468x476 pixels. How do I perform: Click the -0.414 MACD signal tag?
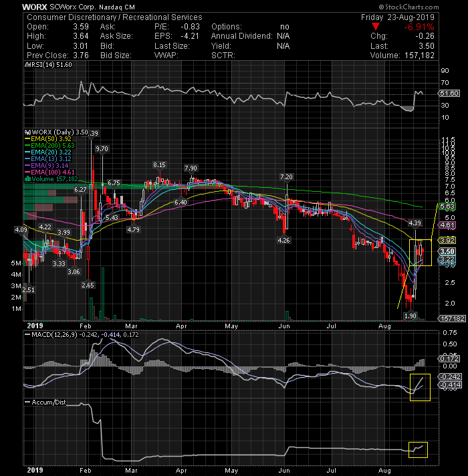pos(451,385)
